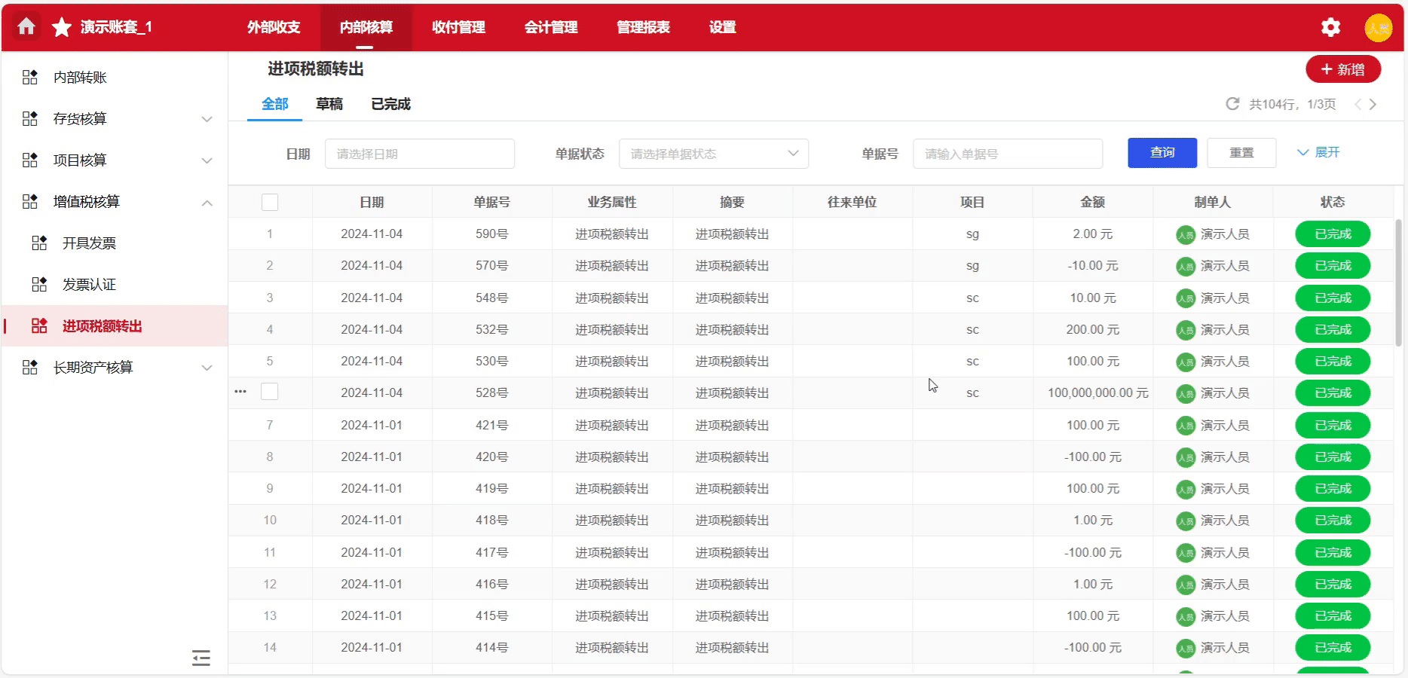Check the checkbox for row 528号
This screenshot has width=1408, height=678.
pos(270,392)
